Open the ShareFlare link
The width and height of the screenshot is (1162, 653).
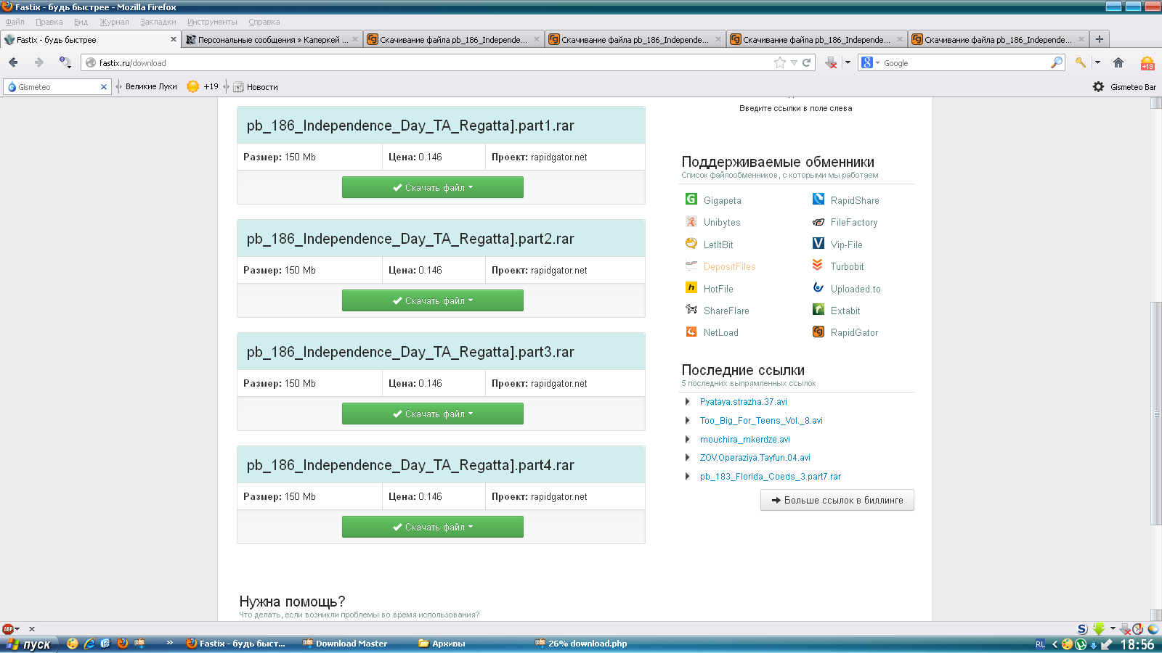click(726, 311)
